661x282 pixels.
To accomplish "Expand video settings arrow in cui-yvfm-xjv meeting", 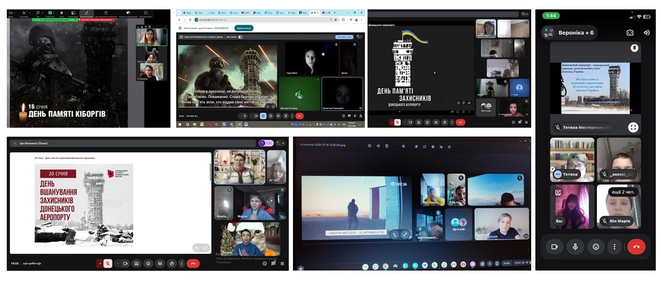I will [x=117, y=263].
